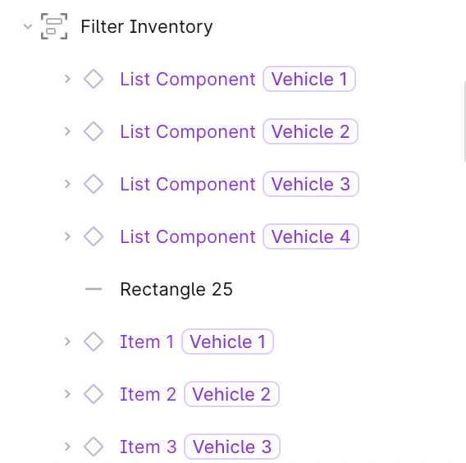Click Vehicle 3 badge next to Item 3
466x463 pixels.
click(232, 447)
